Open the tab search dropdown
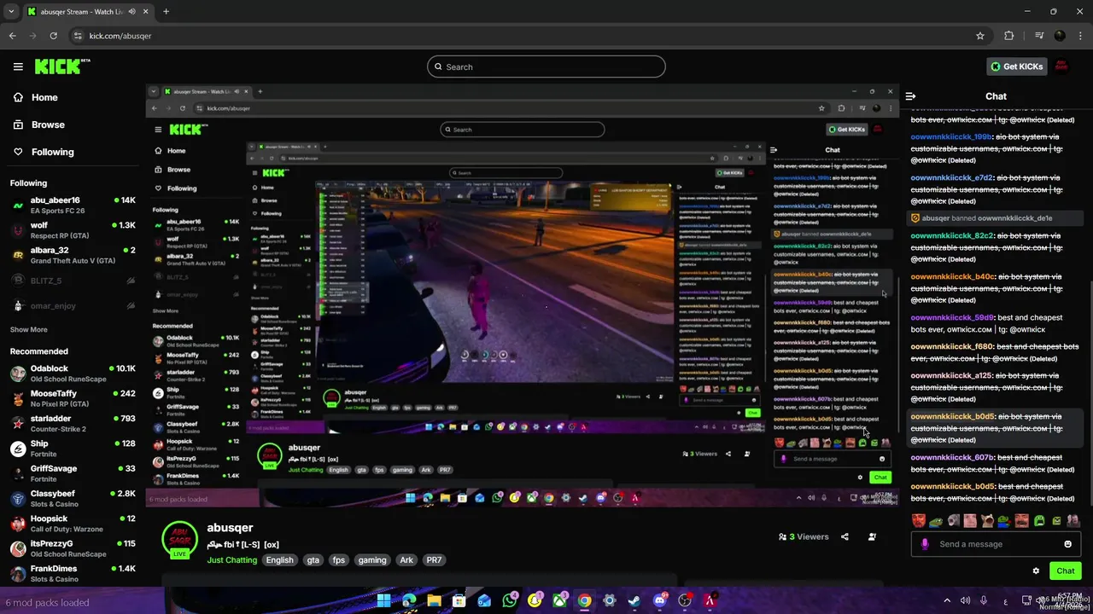This screenshot has width=1093, height=614. 11,12
